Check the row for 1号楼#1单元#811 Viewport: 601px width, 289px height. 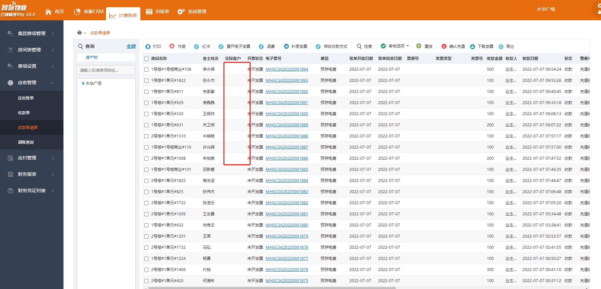(x=147, y=92)
